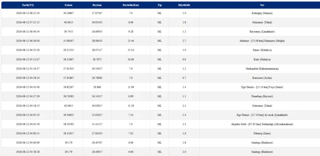Click depth value 7.14

point(131,115)
